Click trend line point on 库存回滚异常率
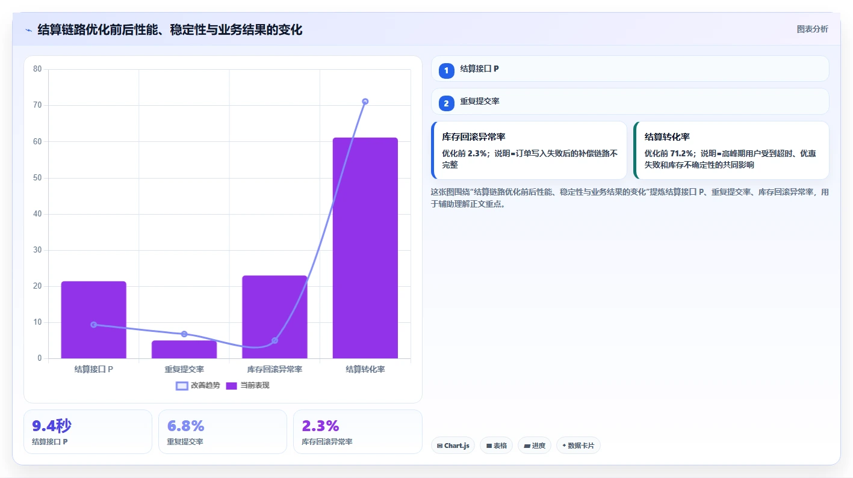This screenshot has height=478, width=853. coord(275,341)
